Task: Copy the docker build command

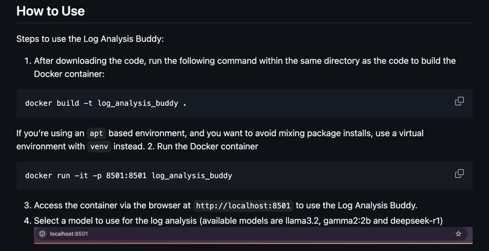Action: [459, 101]
